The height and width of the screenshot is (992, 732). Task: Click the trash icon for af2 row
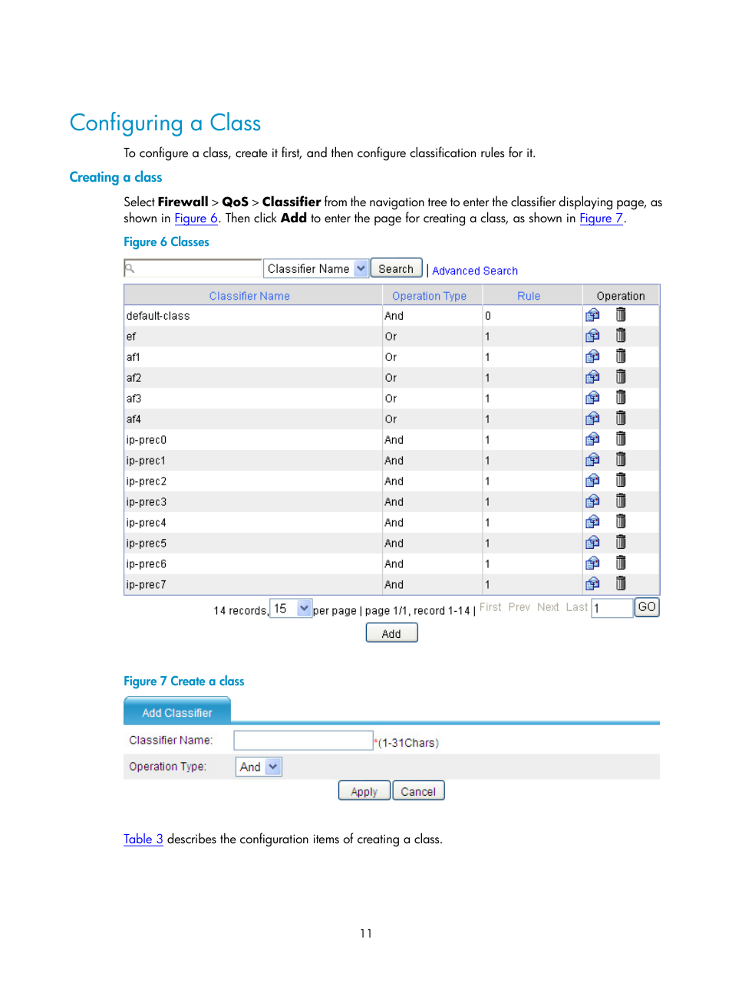(621, 376)
